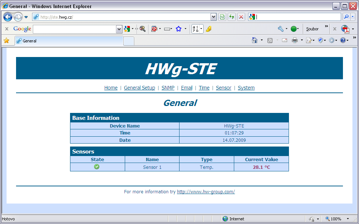
Task: Go to the SNMP link
Action: point(168,88)
